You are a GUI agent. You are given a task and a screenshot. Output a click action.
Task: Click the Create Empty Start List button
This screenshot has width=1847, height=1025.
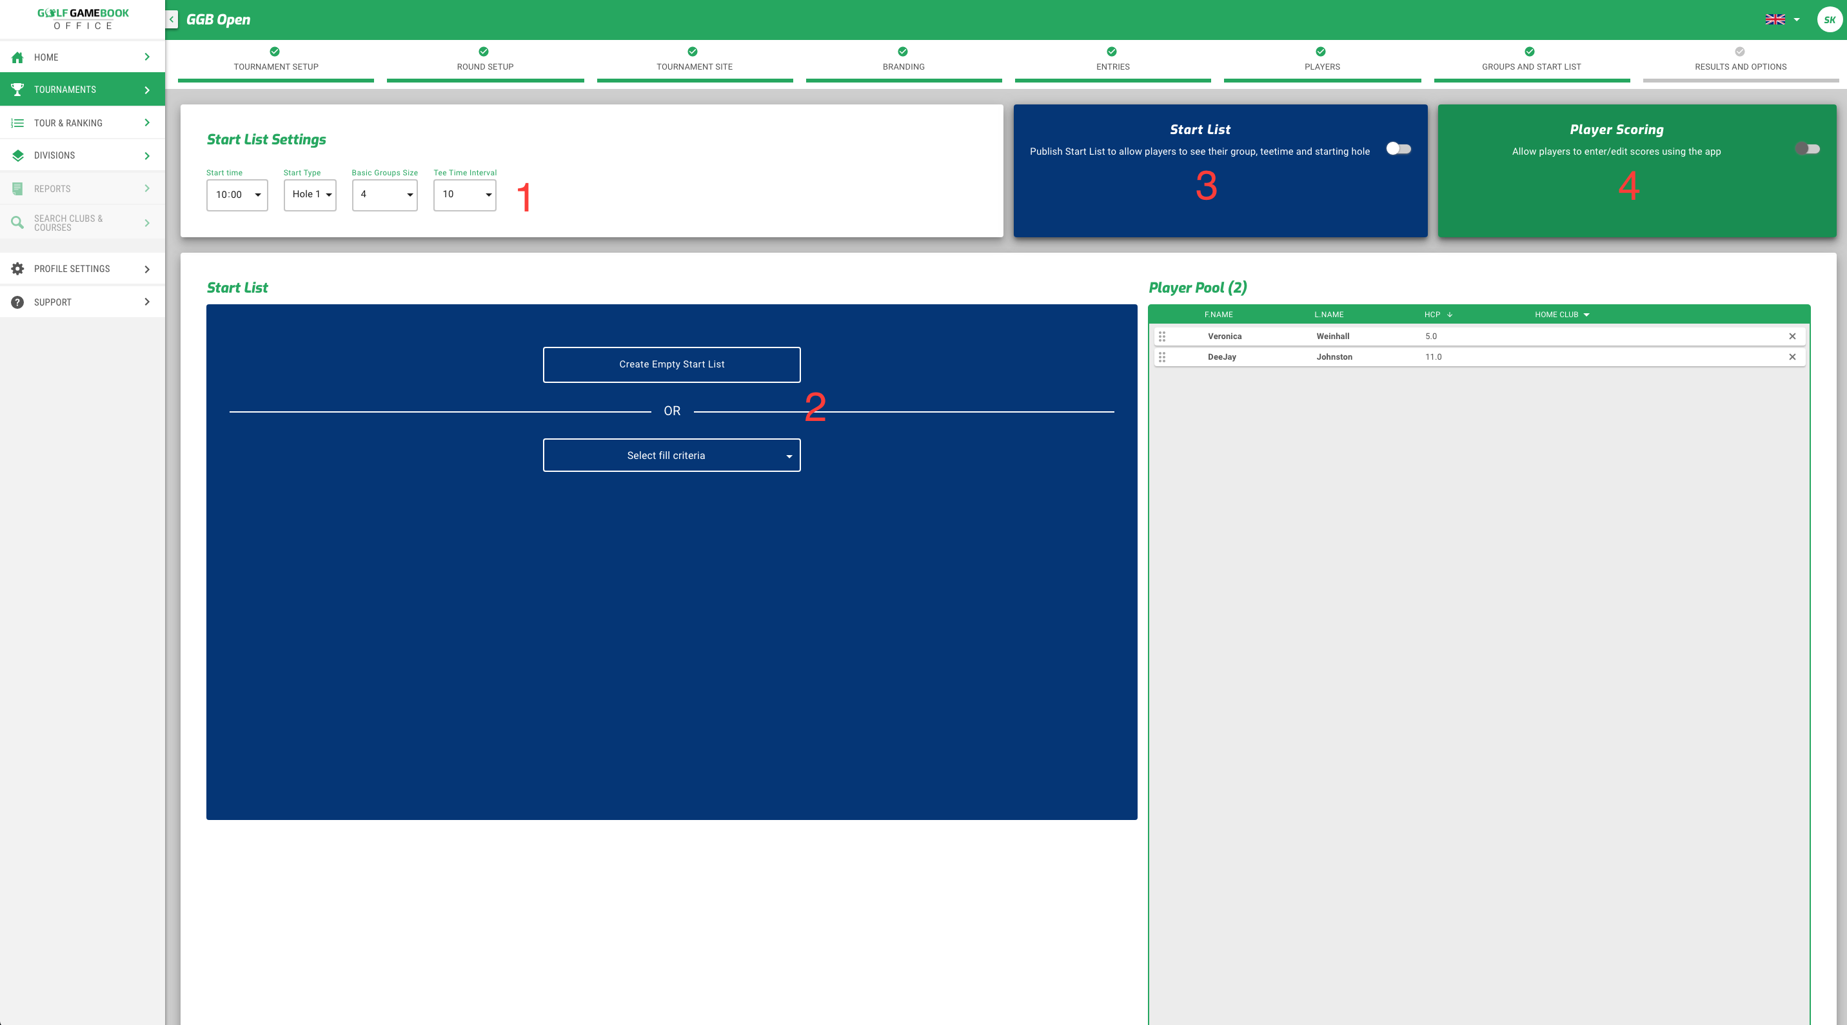[x=671, y=365]
